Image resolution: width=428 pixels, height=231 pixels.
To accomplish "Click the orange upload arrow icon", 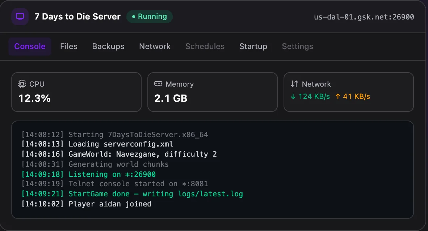I will pyautogui.click(x=337, y=96).
